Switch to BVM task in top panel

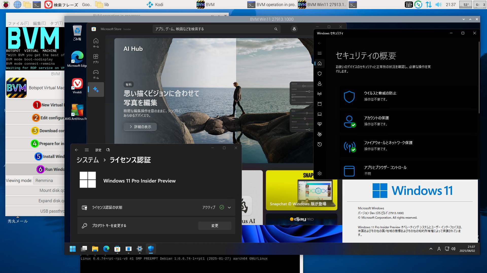point(206,5)
